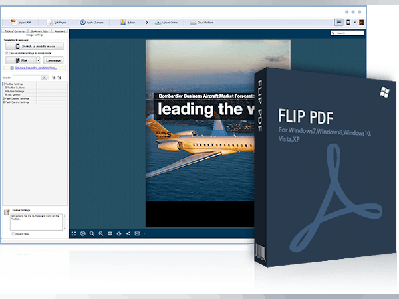399x299 pixels.
Task: Click the description box scroll down arrow
Action: click(x=64, y=228)
